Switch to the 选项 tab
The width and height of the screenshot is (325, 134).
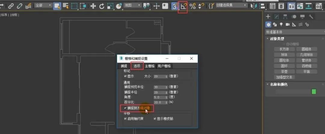tap(137, 66)
